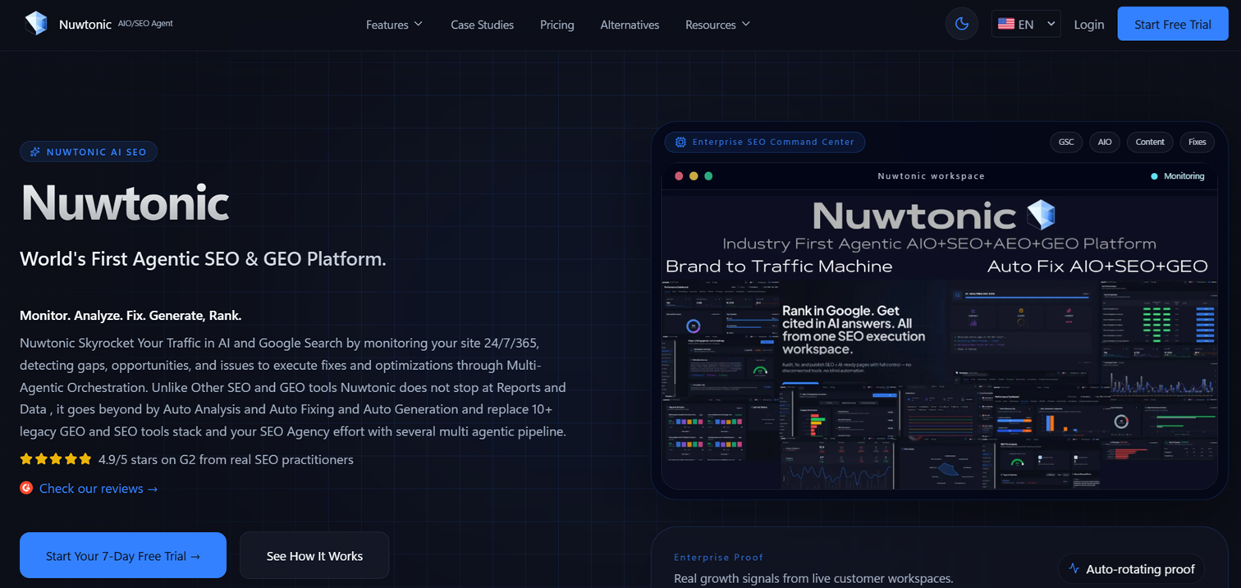
Task: Toggle dark mode with the moon icon
Action: 962,25
